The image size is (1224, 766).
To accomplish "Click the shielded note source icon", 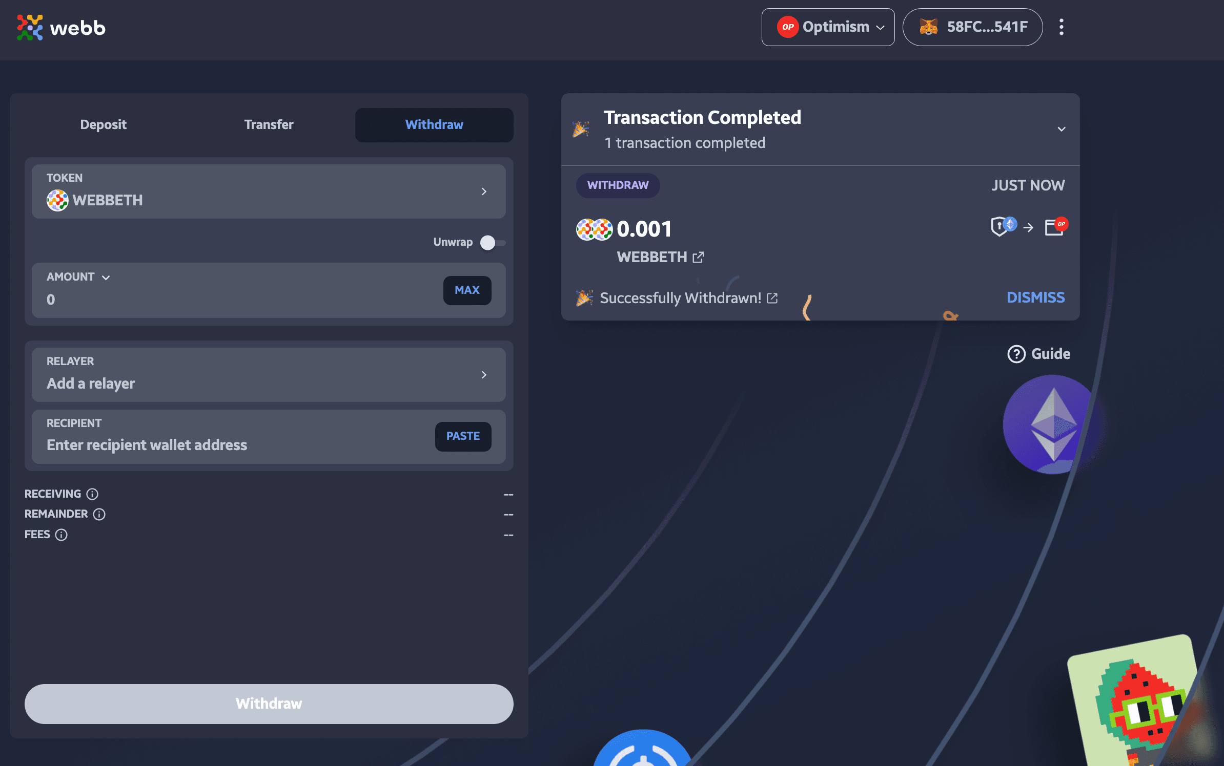I will (x=1003, y=226).
